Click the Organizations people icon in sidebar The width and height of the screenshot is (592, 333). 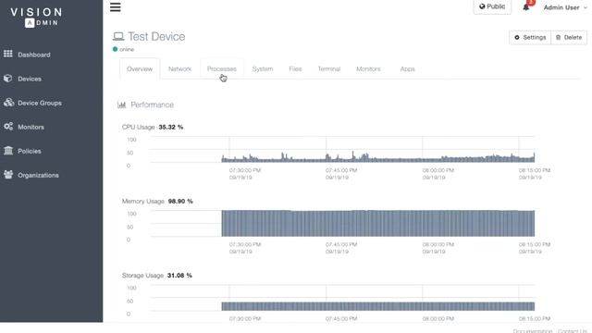coord(8,175)
